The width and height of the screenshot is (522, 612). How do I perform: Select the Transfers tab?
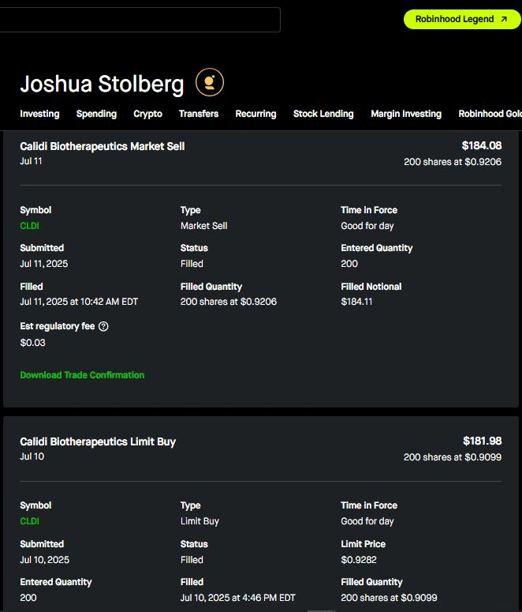pos(199,114)
